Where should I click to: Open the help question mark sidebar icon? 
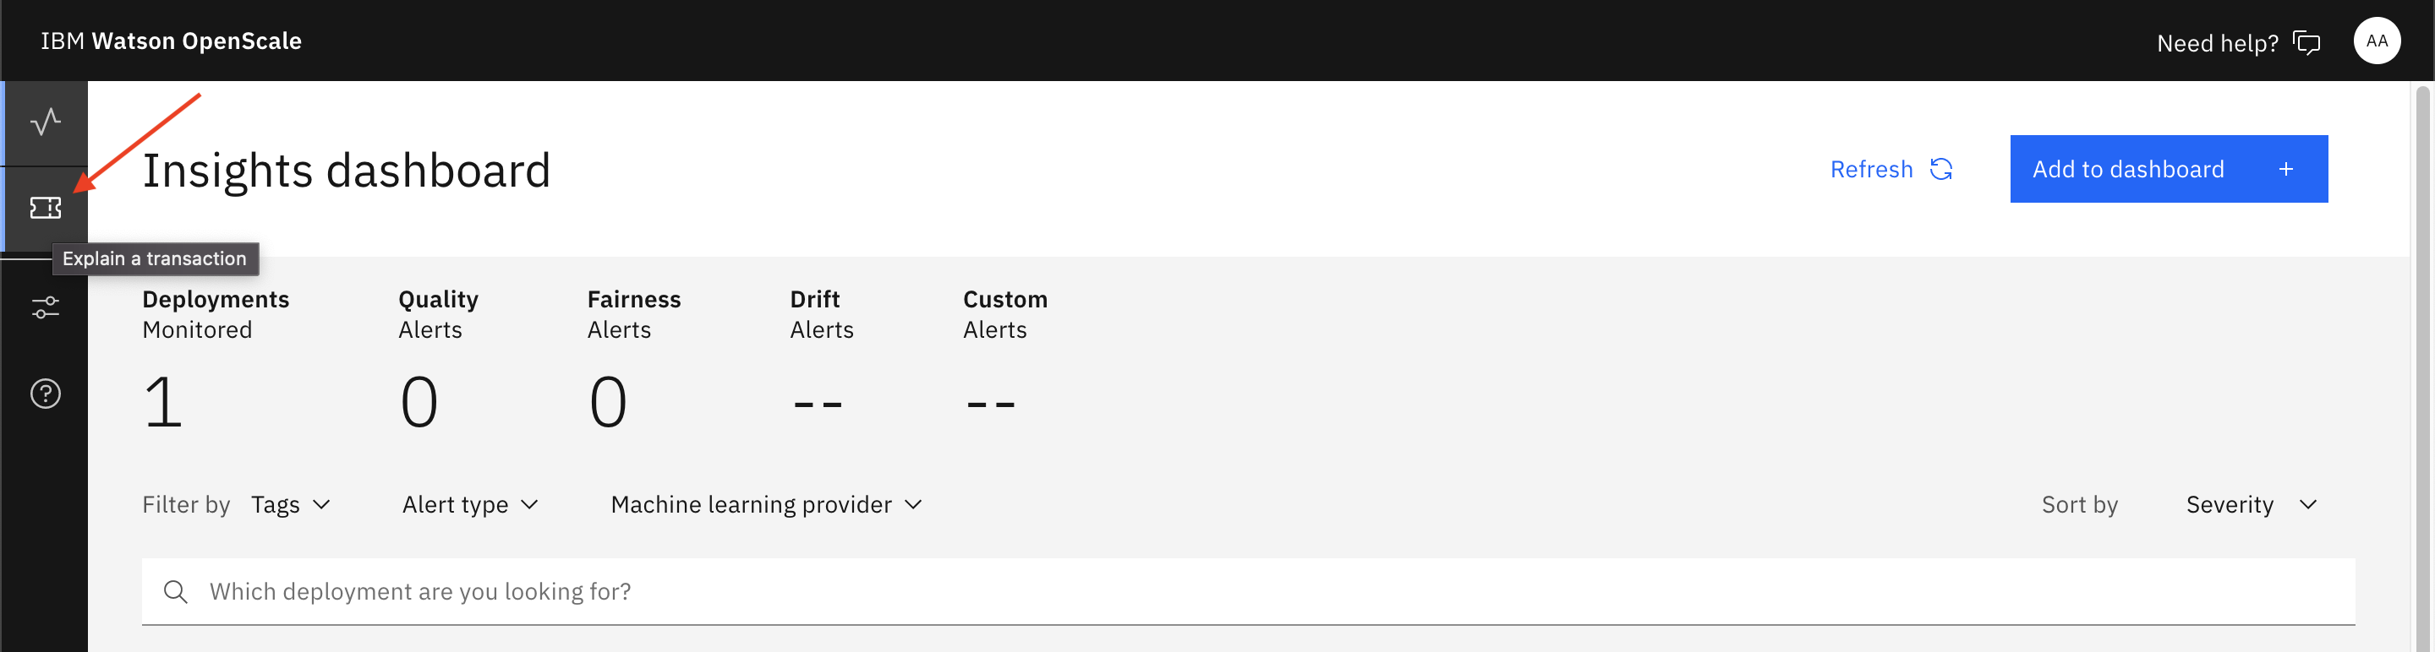[46, 394]
